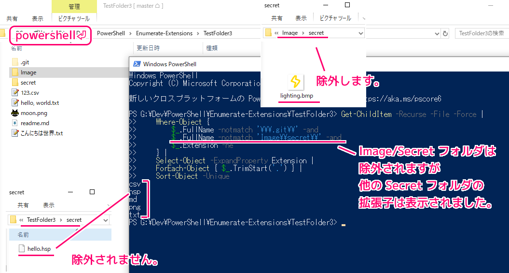Click the 123.csv file icon

pos(14,93)
